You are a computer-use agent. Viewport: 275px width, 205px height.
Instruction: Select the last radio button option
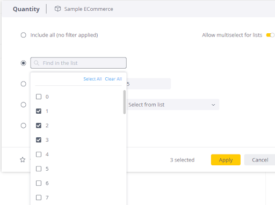(23, 126)
